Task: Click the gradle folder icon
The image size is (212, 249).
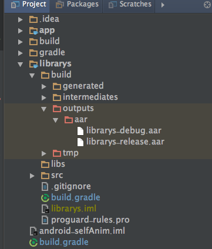Action: pyautogui.click(x=33, y=53)
